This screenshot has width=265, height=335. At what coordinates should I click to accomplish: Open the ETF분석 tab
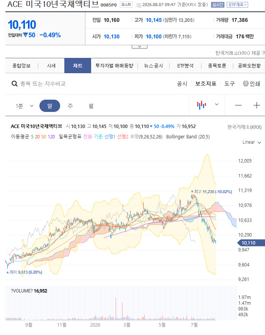[x=185, y=66]
